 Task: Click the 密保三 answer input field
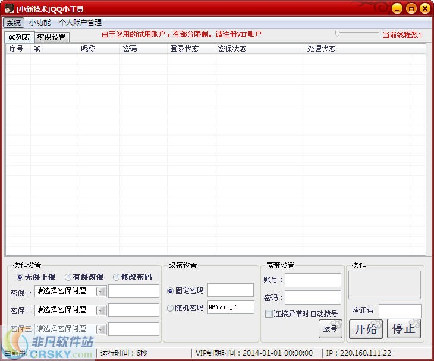tap(134, 329)
